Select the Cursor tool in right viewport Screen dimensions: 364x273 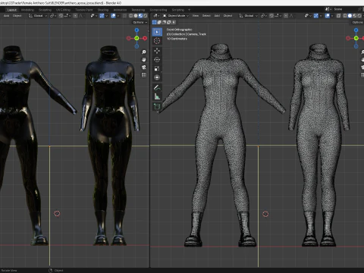click(157, 41)
